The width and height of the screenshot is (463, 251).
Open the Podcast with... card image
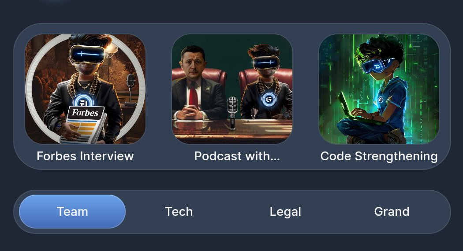click(x=232, y=89)
